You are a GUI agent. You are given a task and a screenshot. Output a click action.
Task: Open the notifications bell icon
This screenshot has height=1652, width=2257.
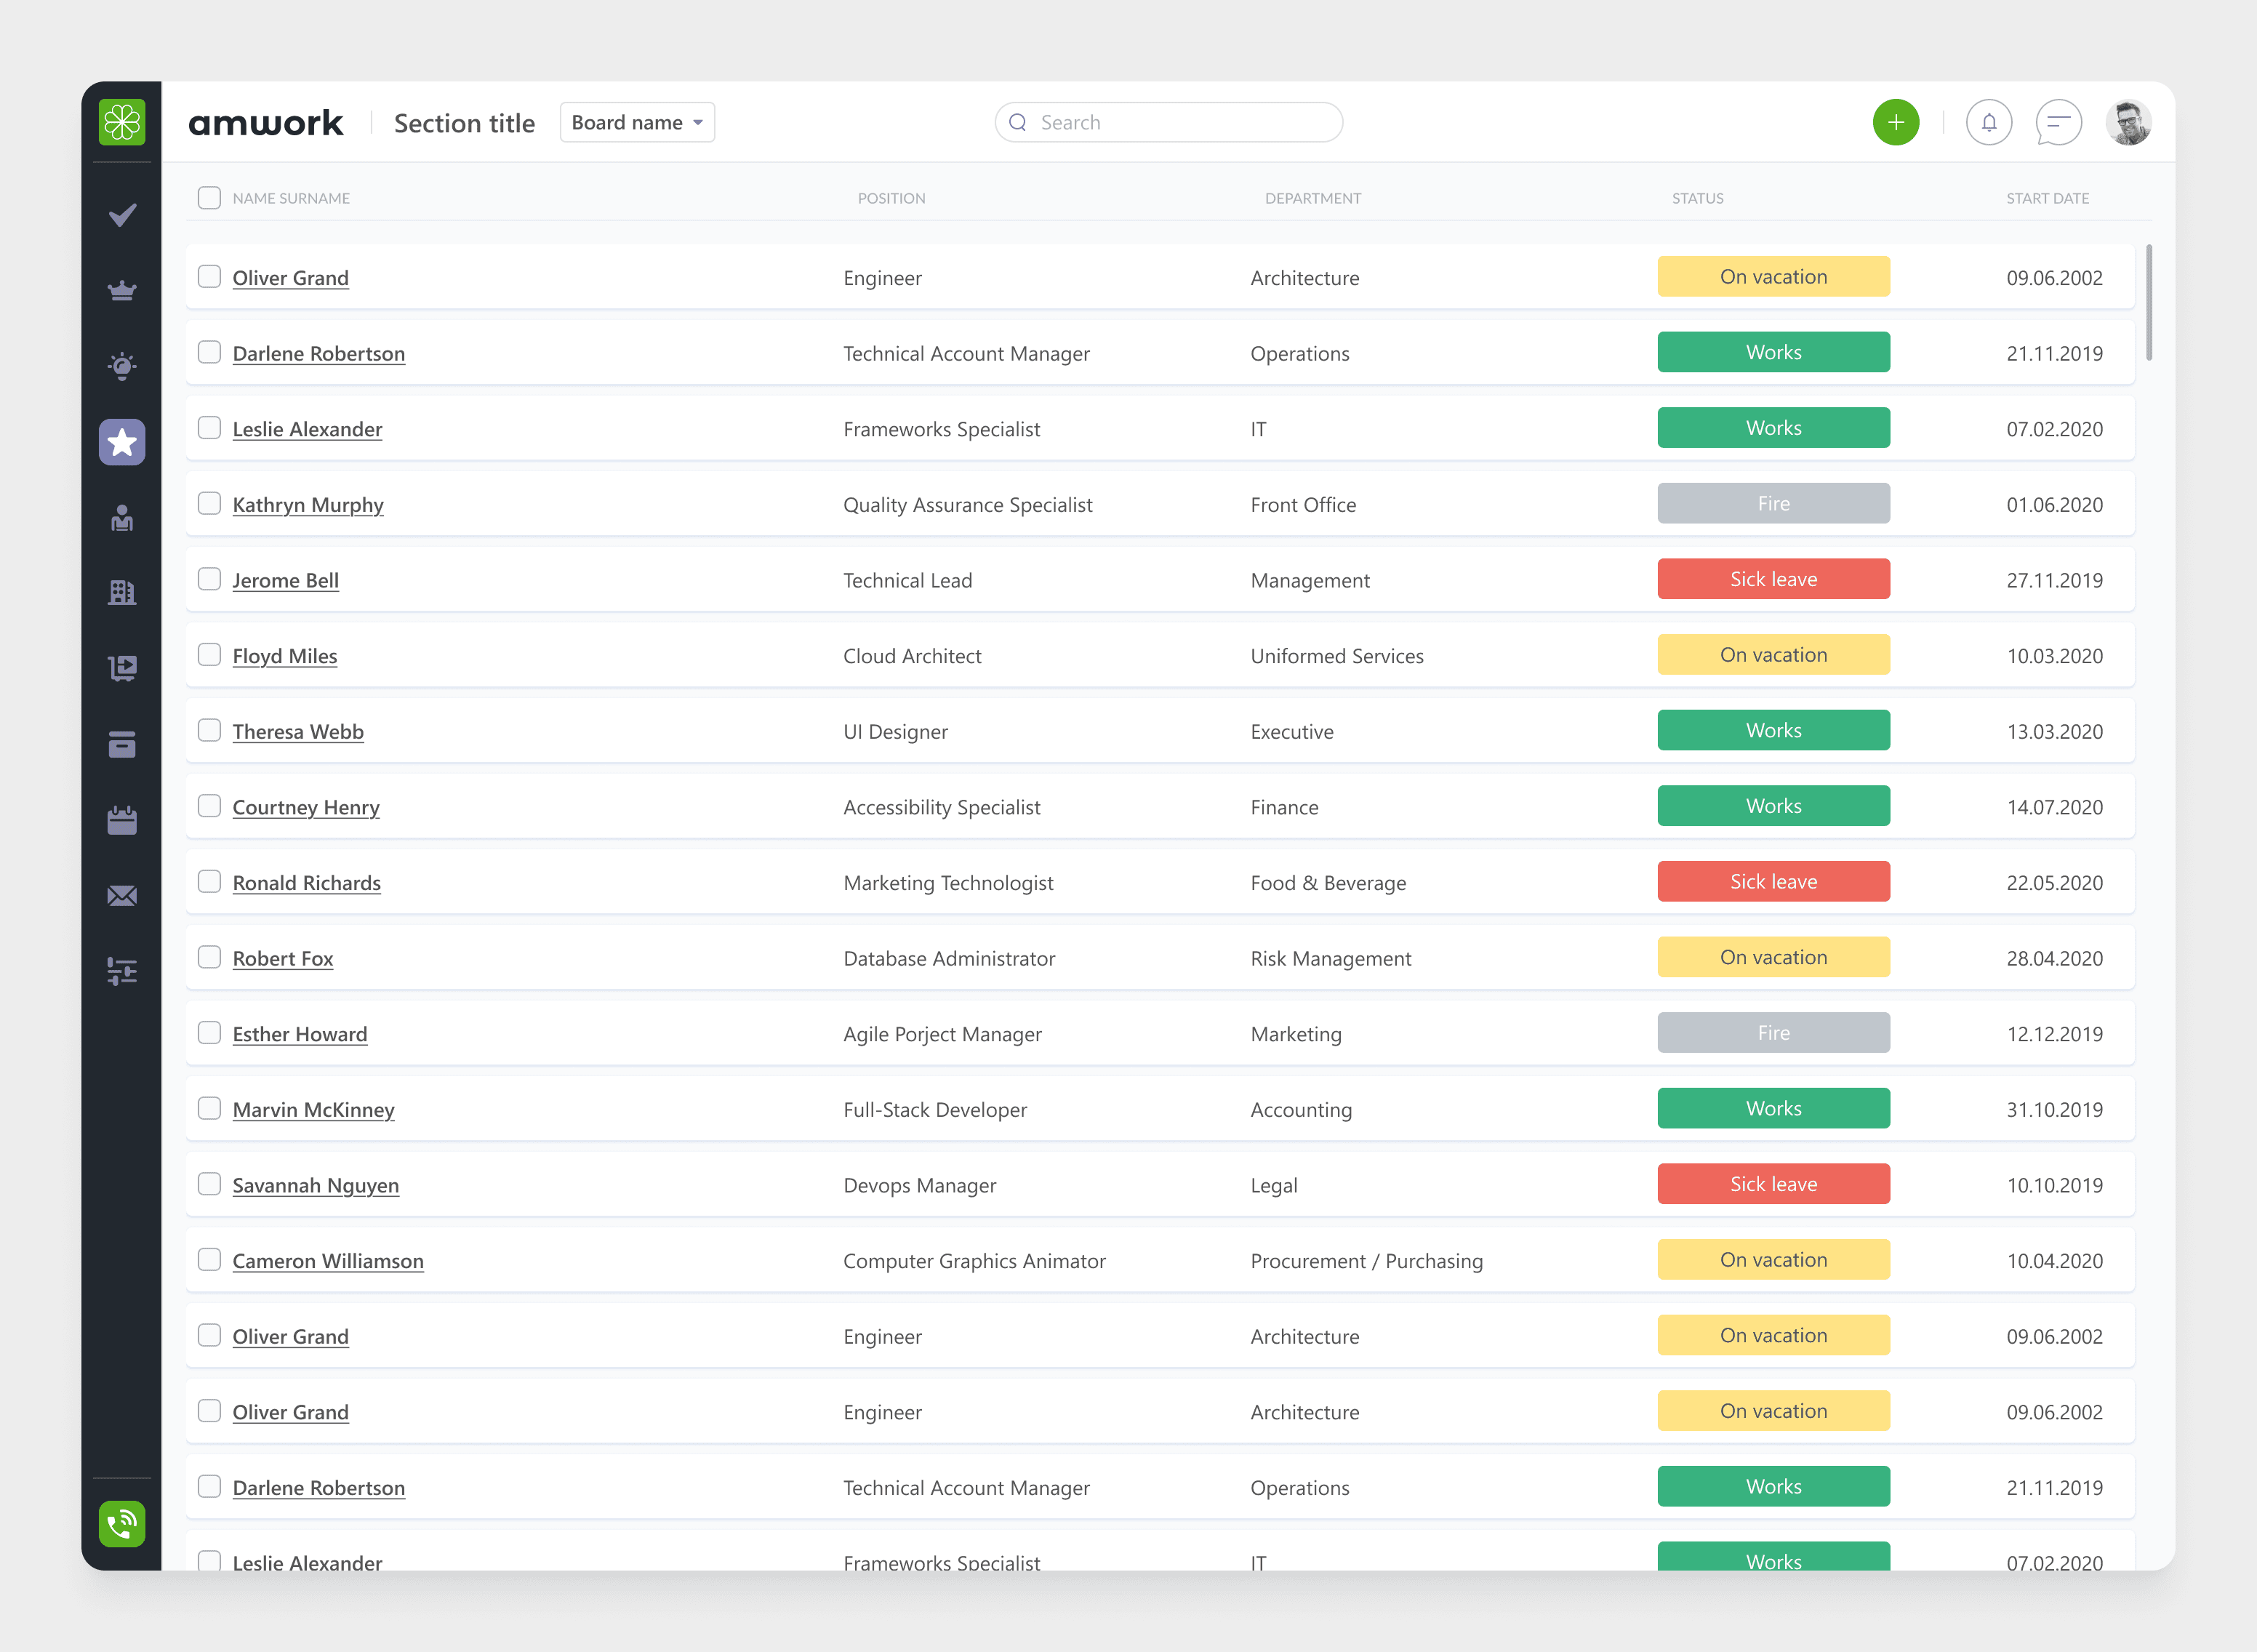tap(1988, 123)
